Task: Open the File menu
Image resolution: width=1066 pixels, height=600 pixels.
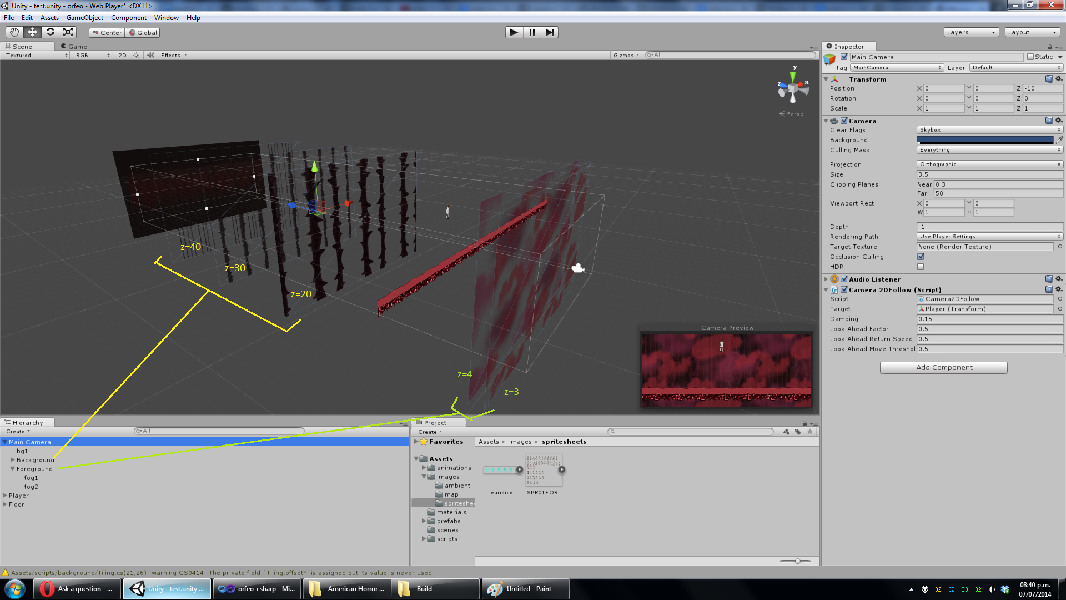Action: tap(9, 18)
